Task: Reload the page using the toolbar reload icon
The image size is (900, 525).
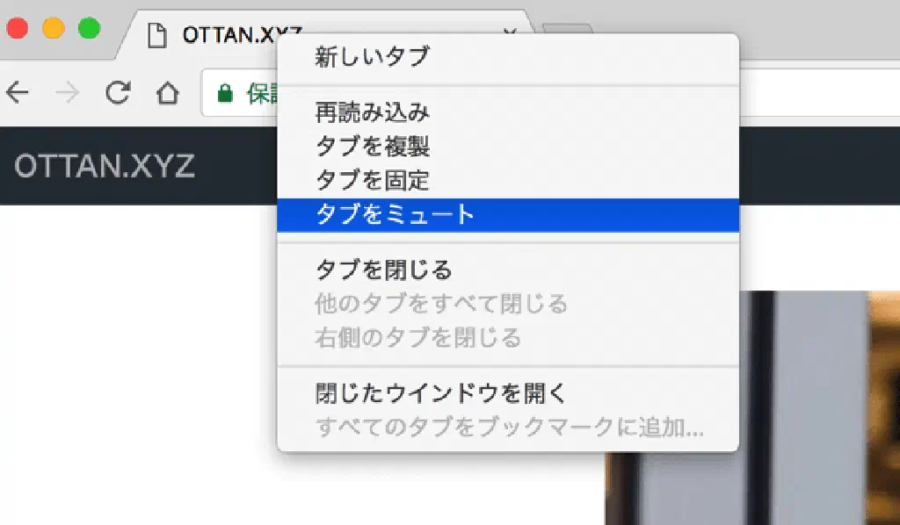Action: coord(118,92)
